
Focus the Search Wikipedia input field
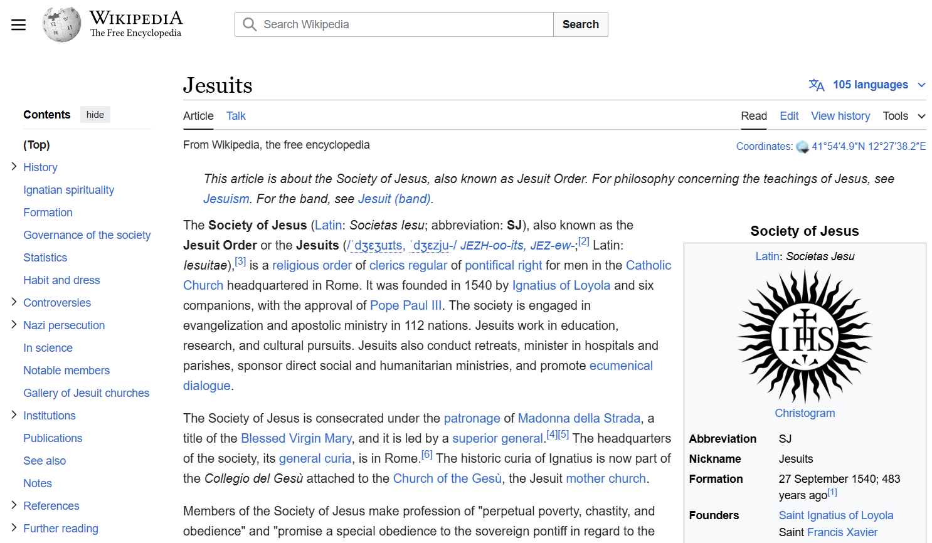(394, 24)
